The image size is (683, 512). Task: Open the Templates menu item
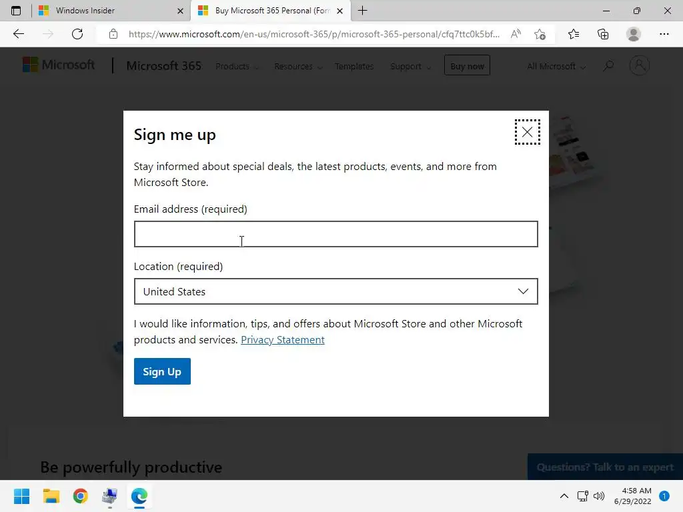click(x=354, y=66)
